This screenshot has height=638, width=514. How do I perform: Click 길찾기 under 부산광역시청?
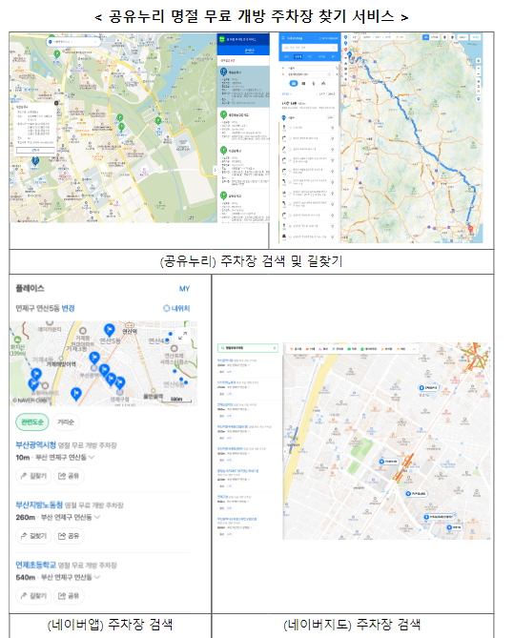tap(33, 476)
